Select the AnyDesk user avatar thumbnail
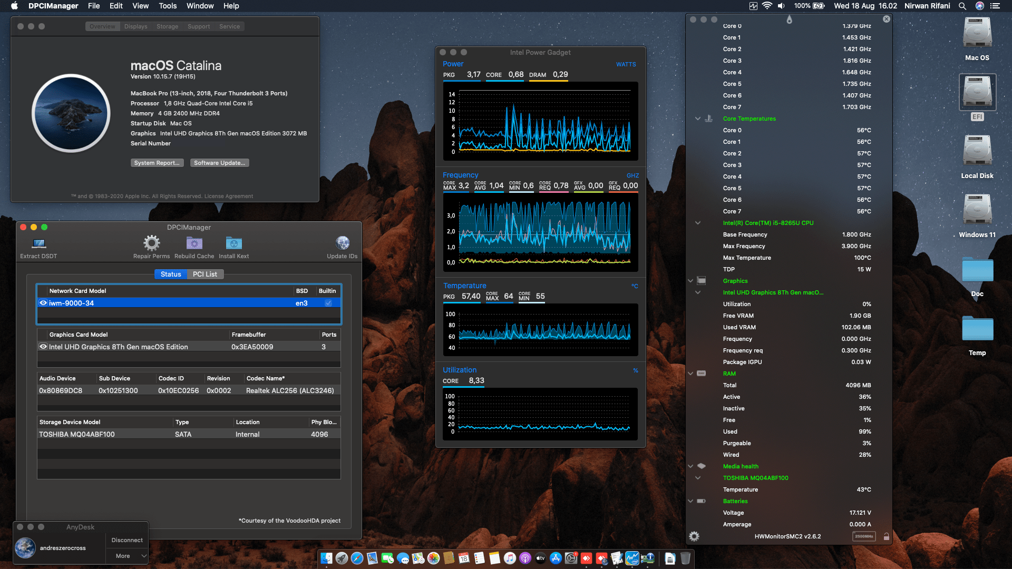 [25, 548]
